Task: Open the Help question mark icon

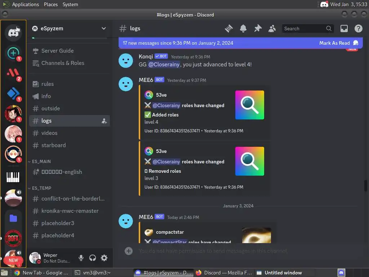Action: pyautogui.click(x=359, y=28)
